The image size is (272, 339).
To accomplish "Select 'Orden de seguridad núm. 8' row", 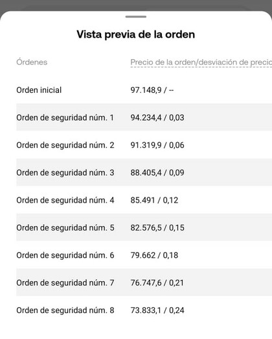I will point(144,310).
